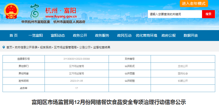Select 政务服务 in navigation bar
Image resolution: width=219 pixels, height=110 pixels.
click(102, 35)
